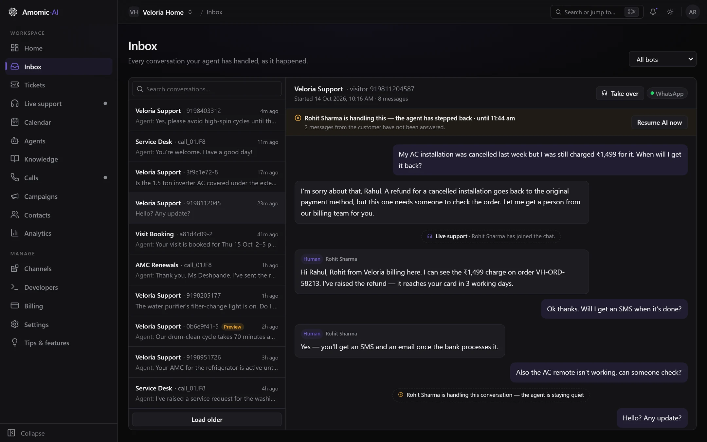This screenshot has height=442, width=707.
Task: Select conversation 9198112045 'Hello? Any update?'
Action: (x=207, y=208)
